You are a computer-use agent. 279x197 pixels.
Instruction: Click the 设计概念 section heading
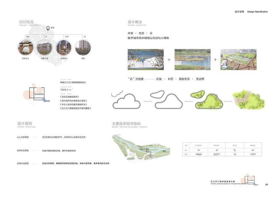pyautogui.click(x=135, y=22)
